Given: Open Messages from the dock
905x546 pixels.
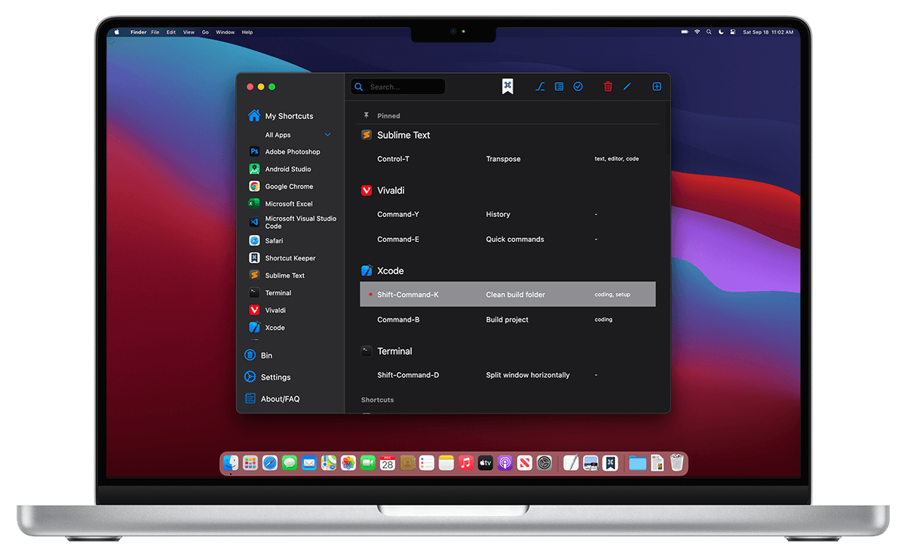Looking at the screenshot, I should tap(290, 463).
